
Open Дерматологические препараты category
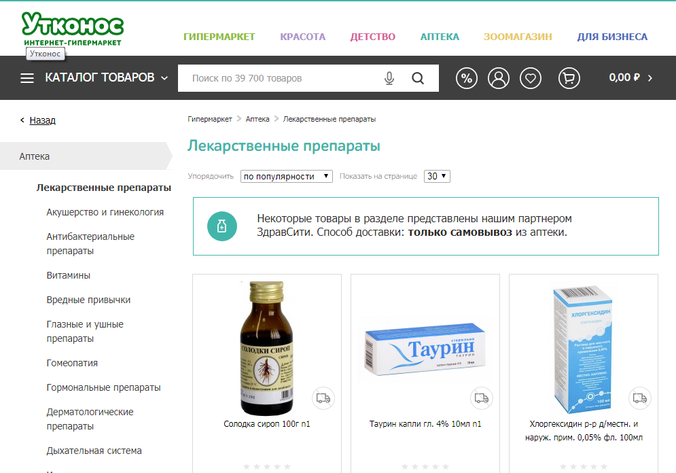(x=90, y=419)
